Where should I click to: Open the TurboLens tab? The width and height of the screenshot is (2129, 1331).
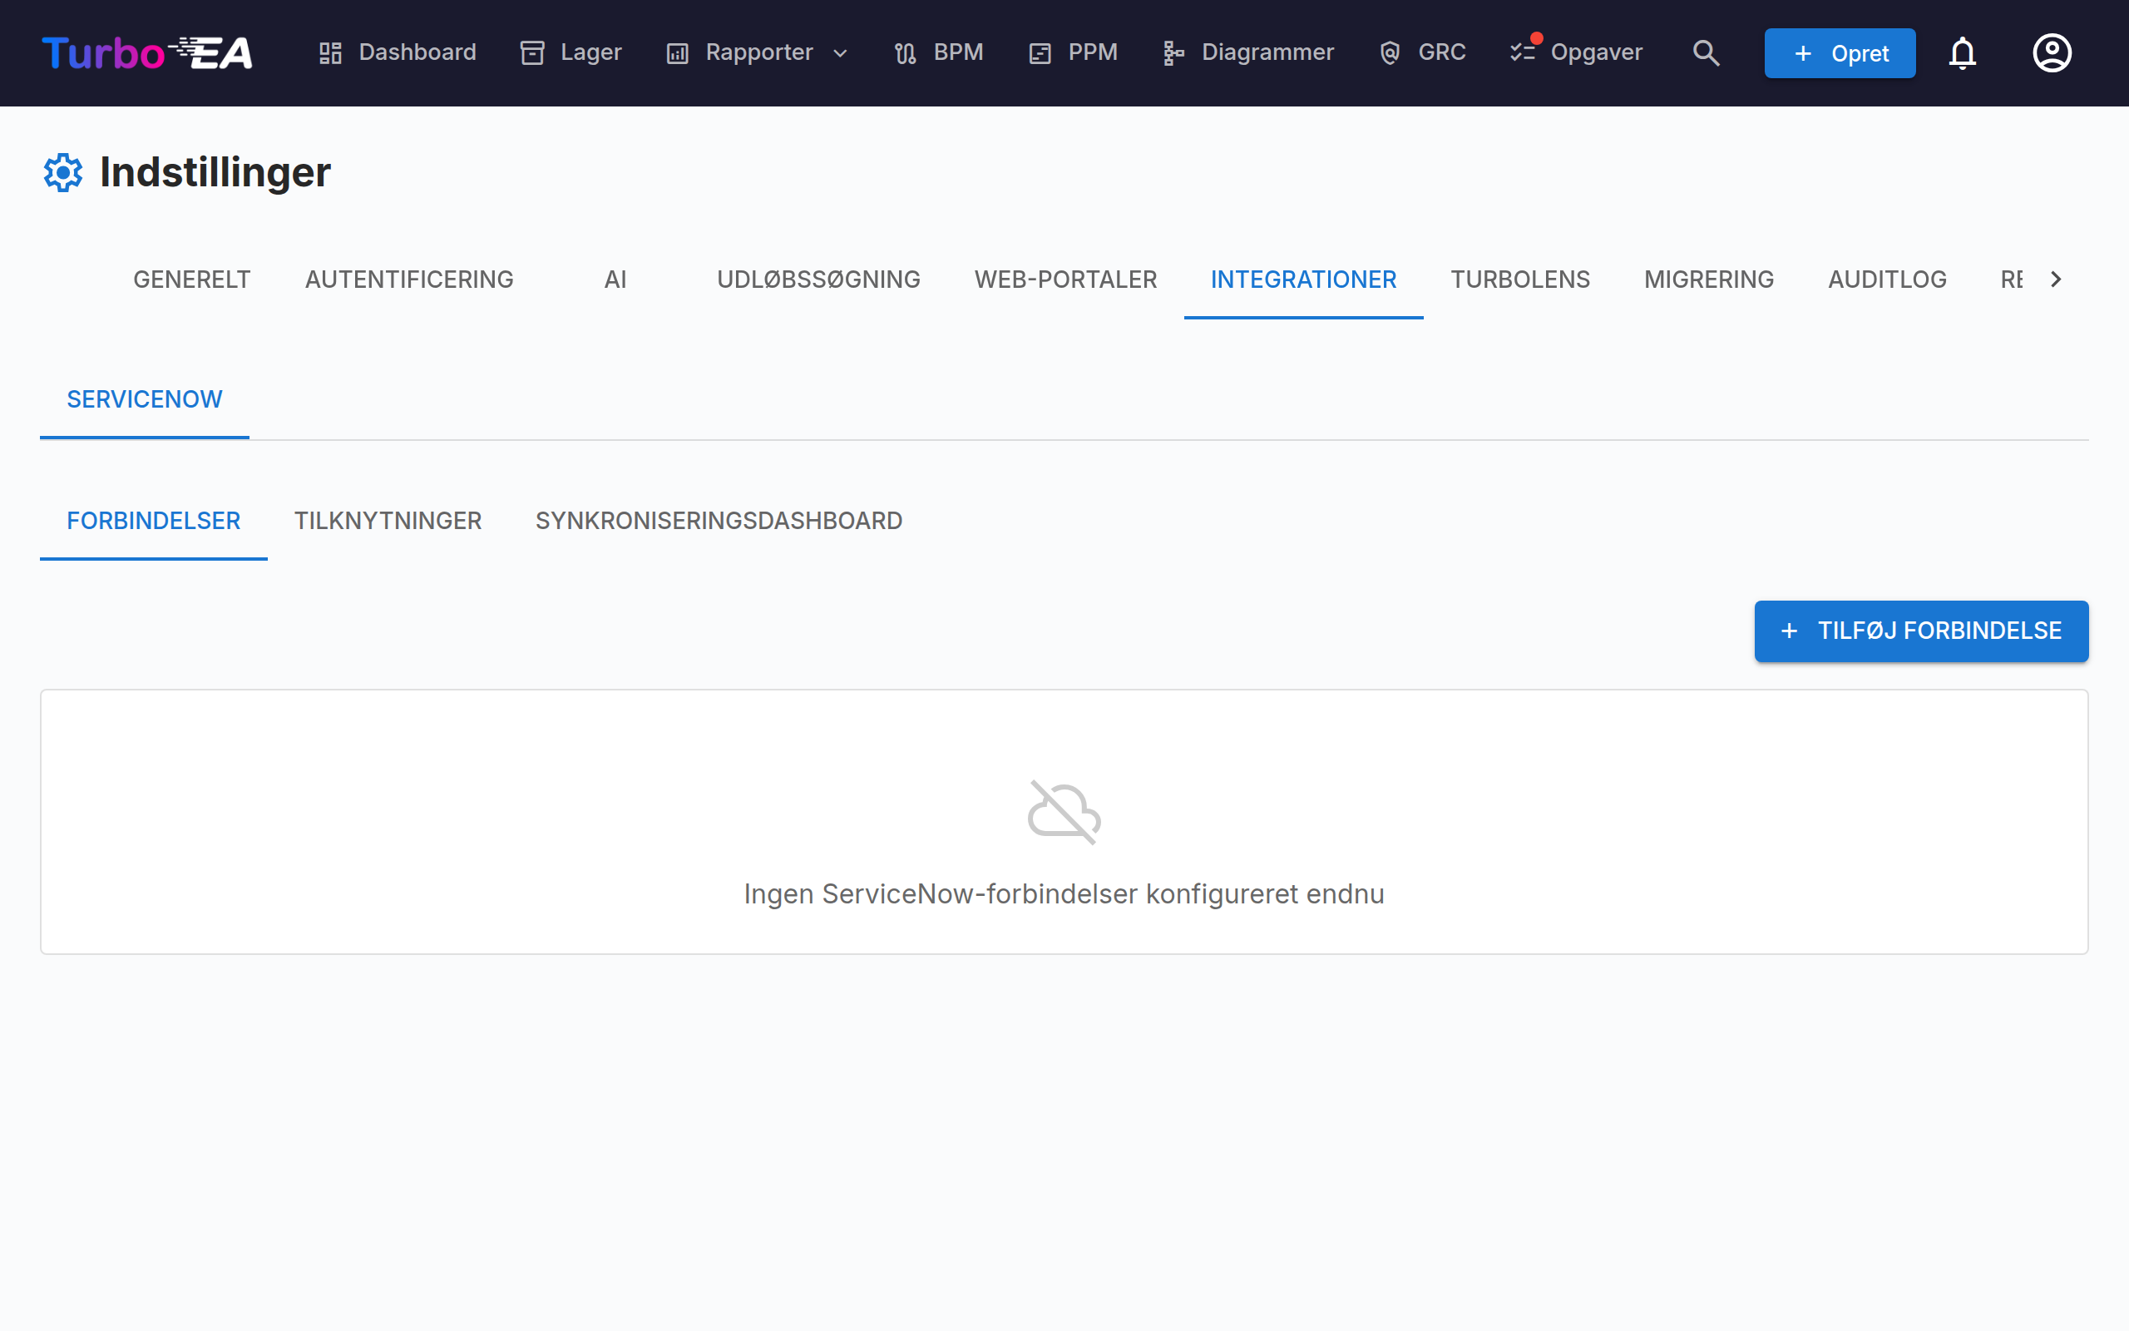(1520, 279)
